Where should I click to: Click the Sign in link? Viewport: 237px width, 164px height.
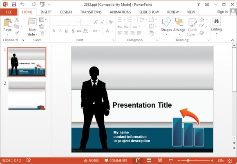222,12
